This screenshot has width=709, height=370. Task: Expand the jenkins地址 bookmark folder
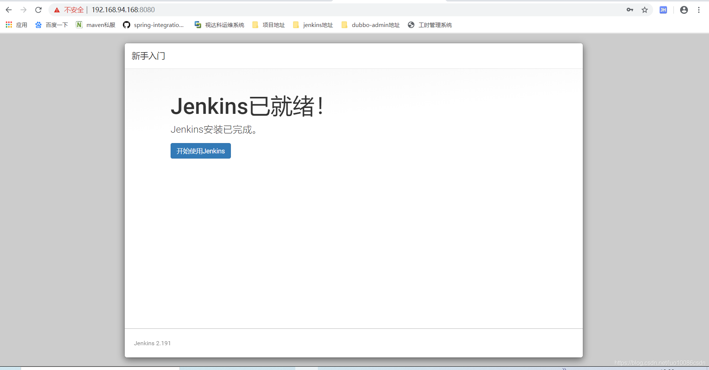coord(313,25)
